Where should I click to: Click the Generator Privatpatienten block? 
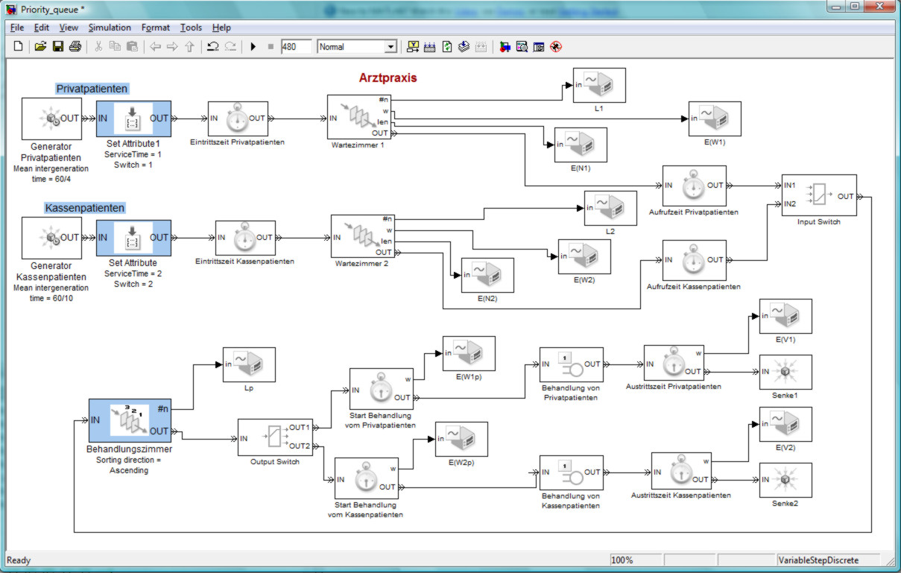click(51, 118)
